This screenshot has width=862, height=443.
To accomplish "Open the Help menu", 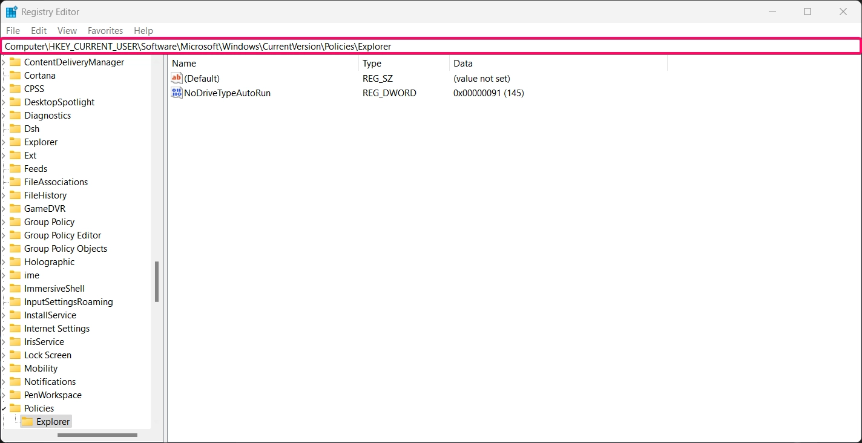I will (143, 30).
